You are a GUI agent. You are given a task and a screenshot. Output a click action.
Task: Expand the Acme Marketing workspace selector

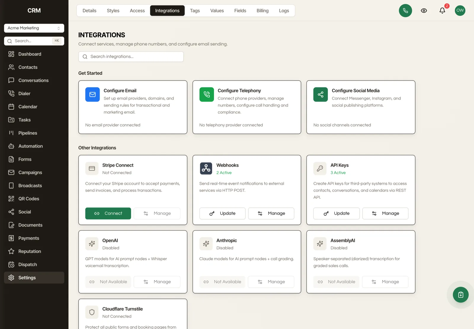34,28
